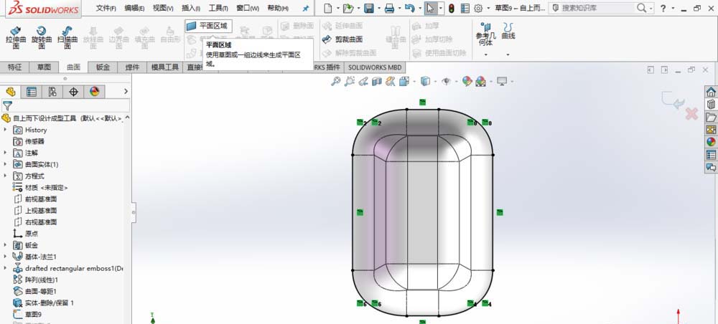Click the Select cursor tool icon
Screen dimensions: 718x324
430,8
